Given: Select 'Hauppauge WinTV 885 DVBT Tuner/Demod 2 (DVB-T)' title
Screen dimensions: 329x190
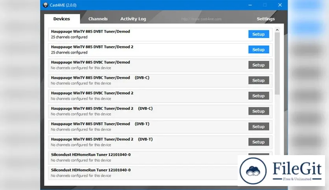Looking at the screenshot, I should (x=102, y=139).
